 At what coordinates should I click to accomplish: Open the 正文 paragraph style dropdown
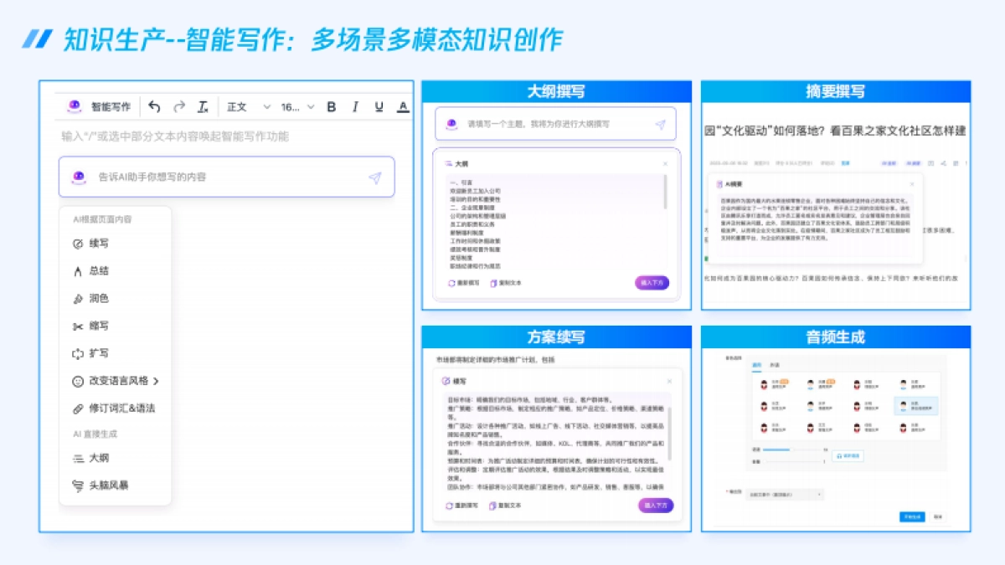tap(237, 106)
